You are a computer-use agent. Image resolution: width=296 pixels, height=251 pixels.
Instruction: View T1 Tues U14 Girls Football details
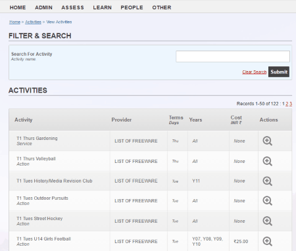[x=267, y=241]
